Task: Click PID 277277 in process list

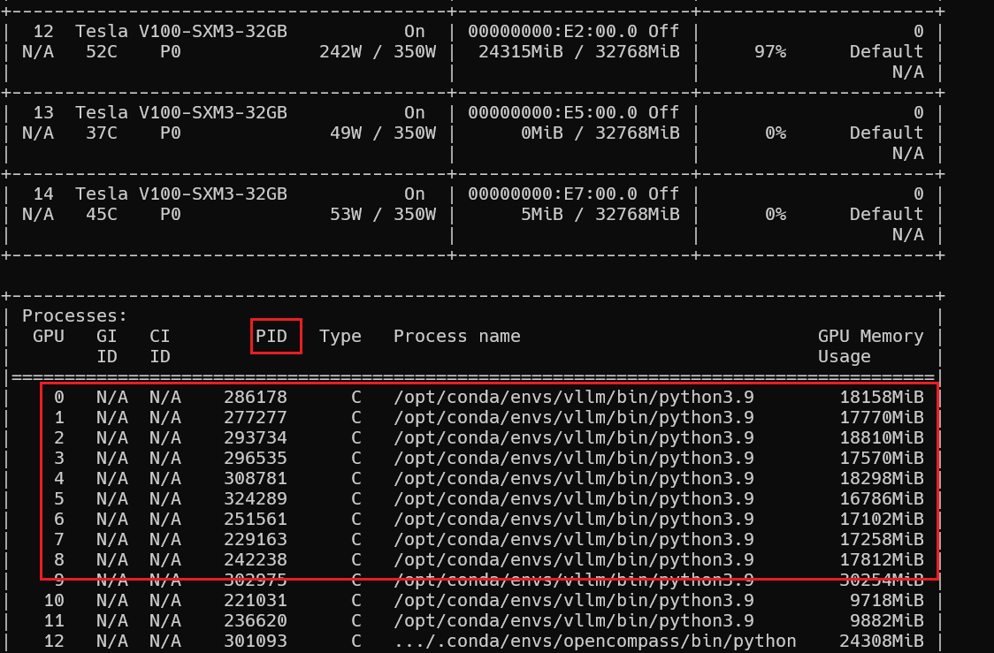Action: pos(256,417)
